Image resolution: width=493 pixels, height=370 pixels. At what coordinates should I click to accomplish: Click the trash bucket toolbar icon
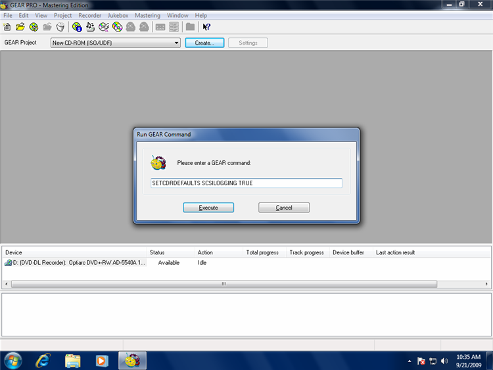pyautogui.click(x=60, y=27)
